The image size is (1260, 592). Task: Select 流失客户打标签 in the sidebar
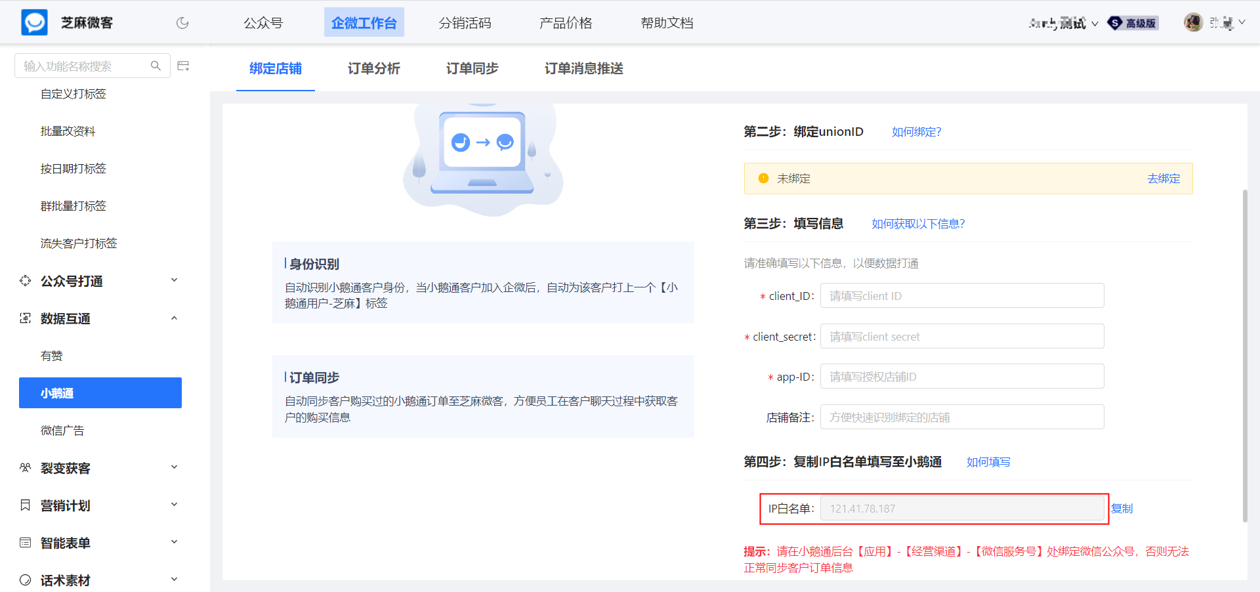click(x=79, y=243)
